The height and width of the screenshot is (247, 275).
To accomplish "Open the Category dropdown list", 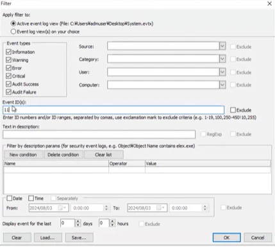I will 222,59.
